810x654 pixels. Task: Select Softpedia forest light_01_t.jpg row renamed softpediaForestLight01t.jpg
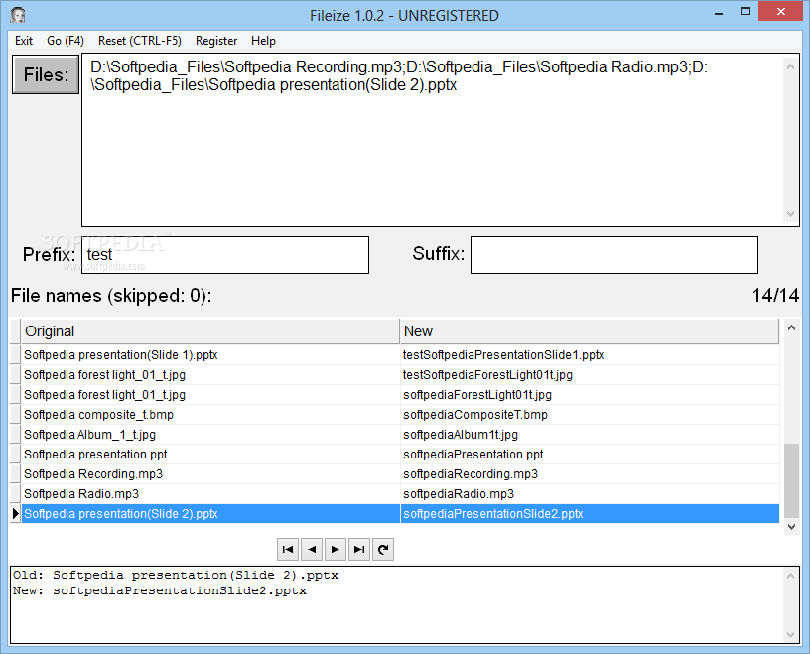(x=210, y=395)
